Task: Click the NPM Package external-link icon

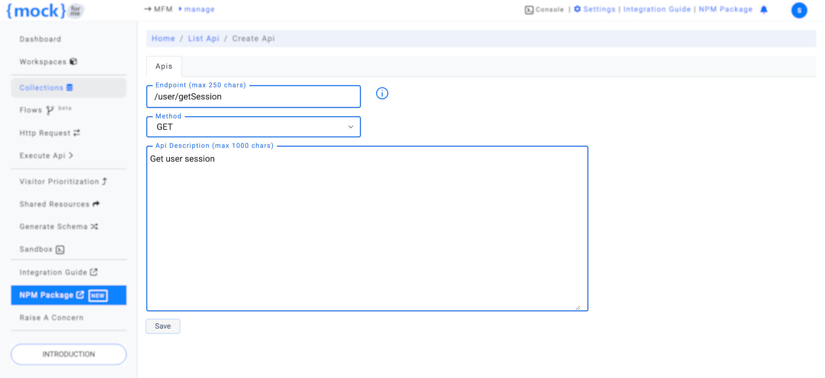Action: pyautogui.click(x=80, y=295)
